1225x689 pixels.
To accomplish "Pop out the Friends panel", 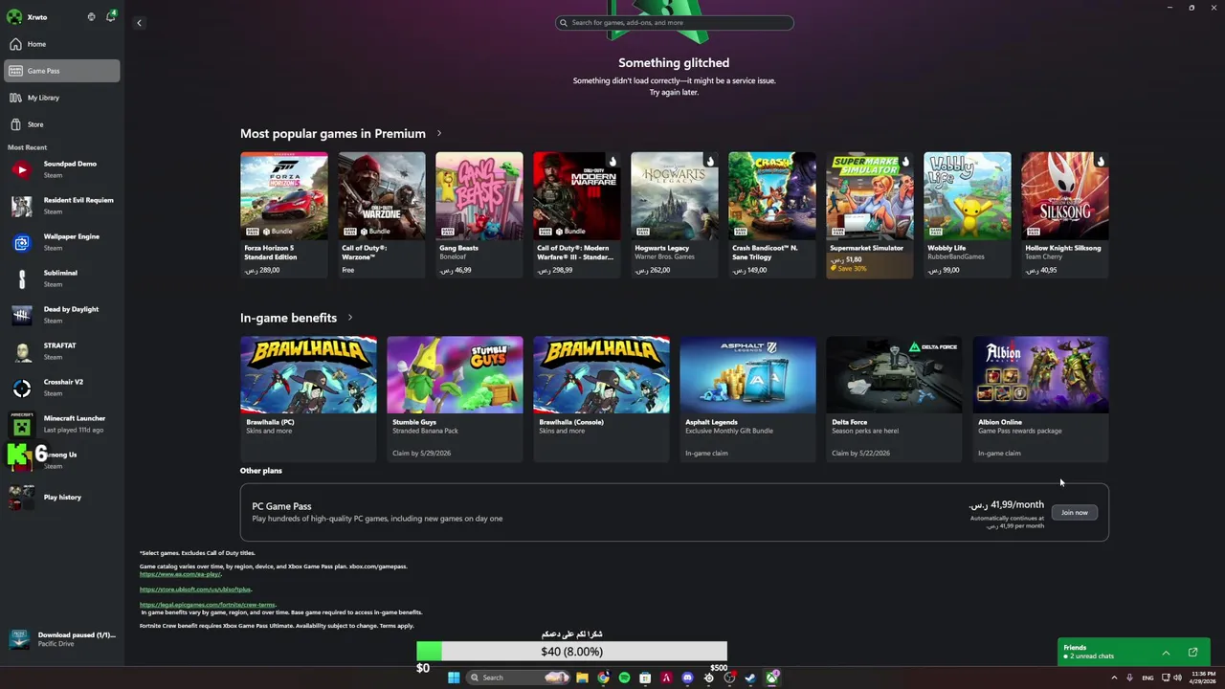I will click(1192, 653).
